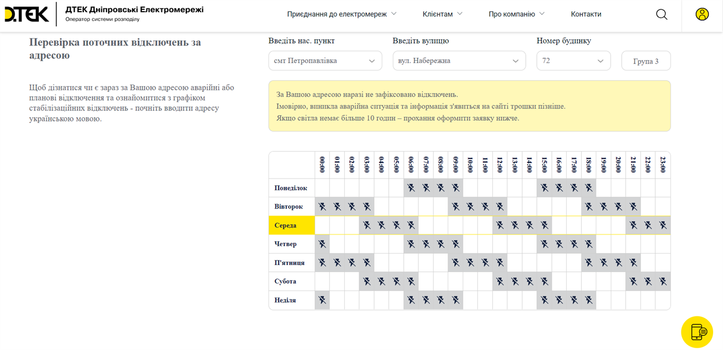
Task: Click П'ятниця 10:00 outage icon
Action: [x=470, y=262]
